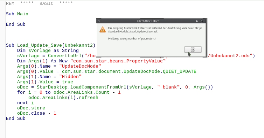
Task: Place cursor on the 'Sub Main' line
Action: coord(17,14)
